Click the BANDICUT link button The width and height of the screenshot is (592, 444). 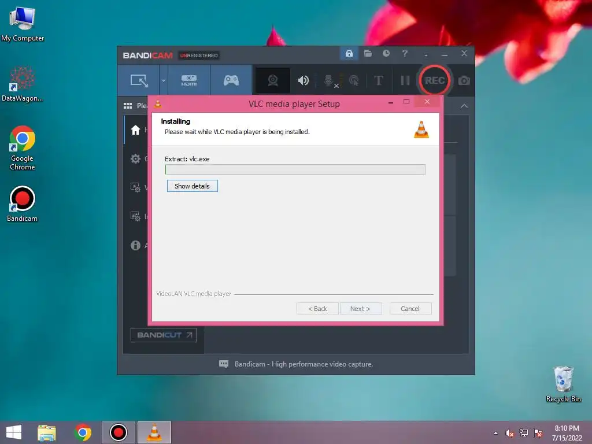tap(164, 335)
